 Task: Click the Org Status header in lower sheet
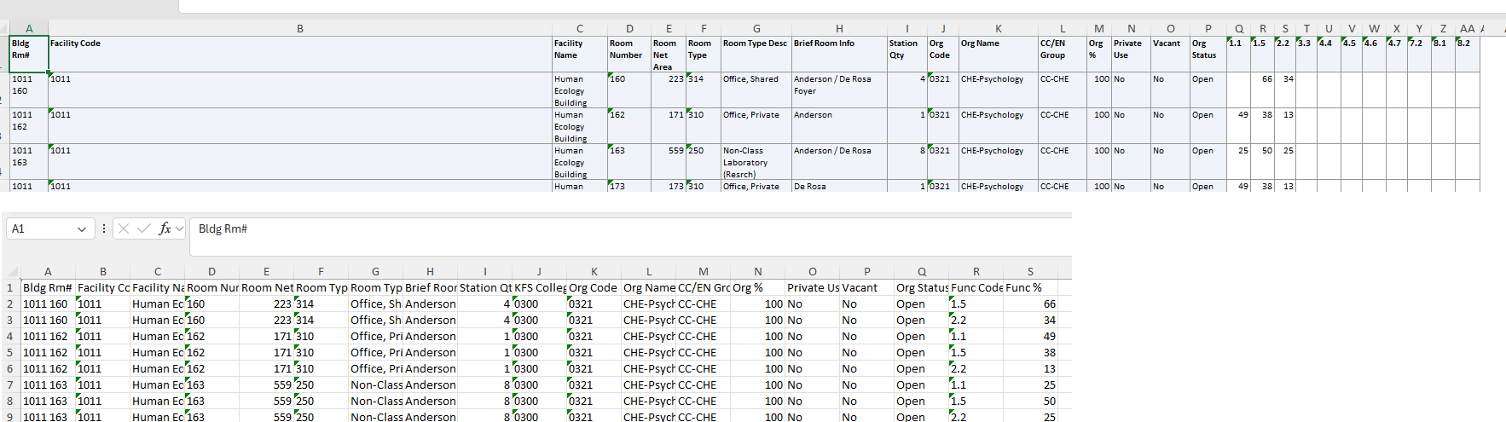point(921,288)
